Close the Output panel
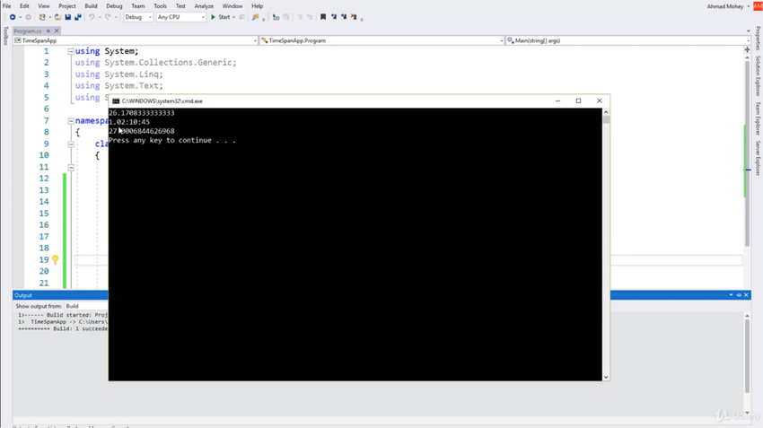 click(x=746, y=295)
